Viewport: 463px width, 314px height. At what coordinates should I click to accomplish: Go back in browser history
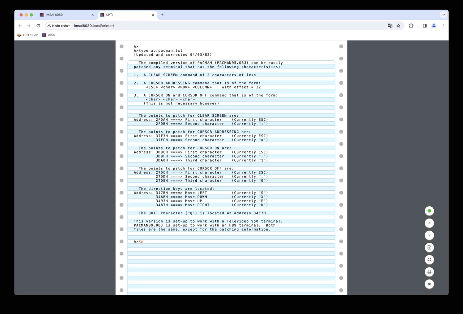(x=20, y=26)
